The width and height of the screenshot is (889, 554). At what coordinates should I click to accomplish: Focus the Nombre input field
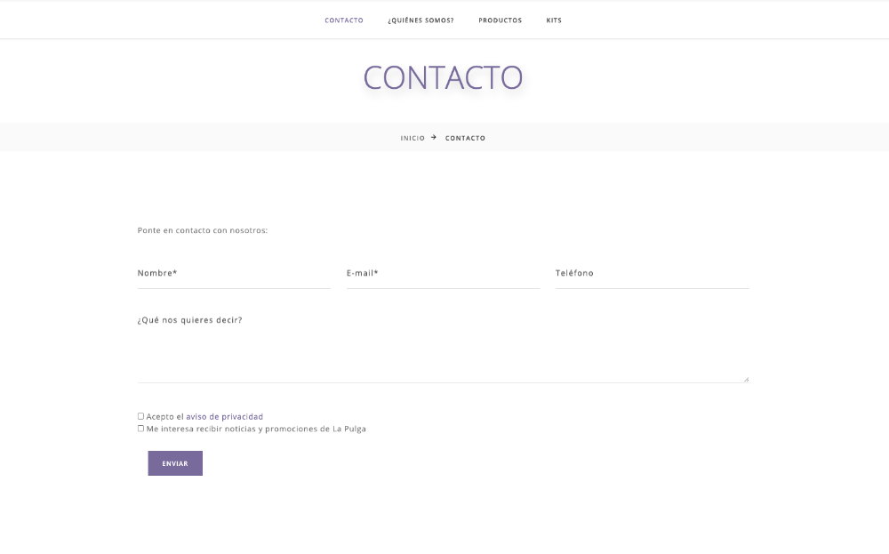234,274
